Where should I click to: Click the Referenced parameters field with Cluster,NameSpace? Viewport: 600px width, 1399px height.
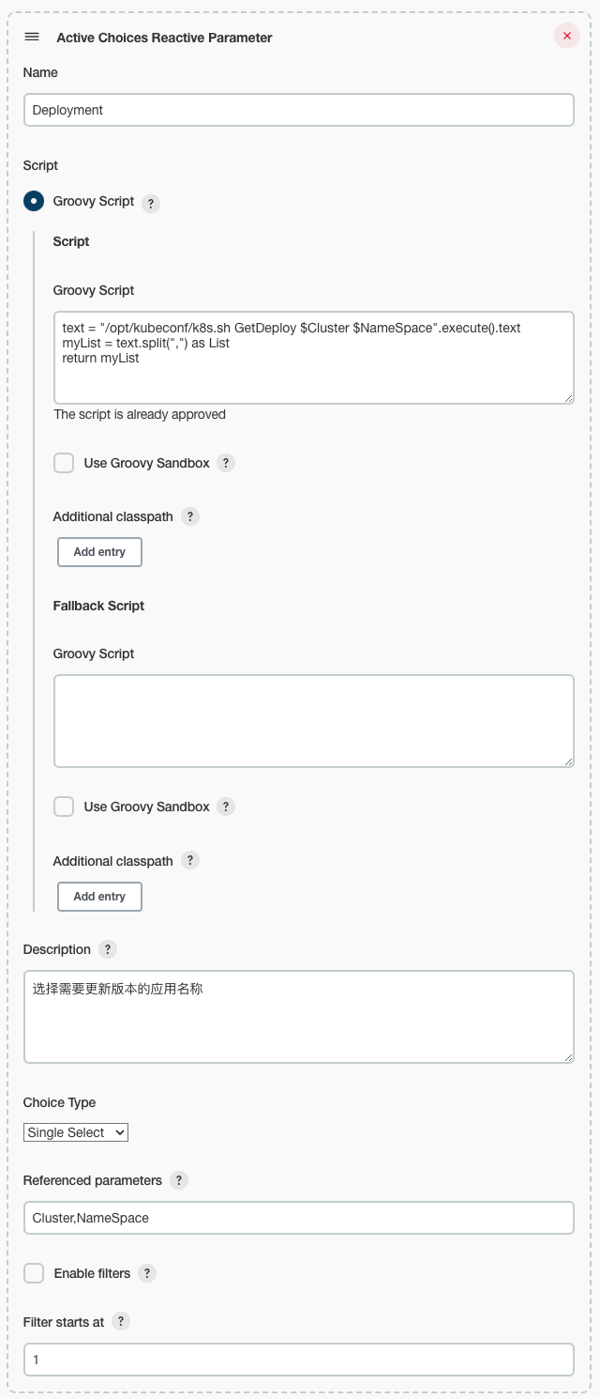[x=298, y=1218]
